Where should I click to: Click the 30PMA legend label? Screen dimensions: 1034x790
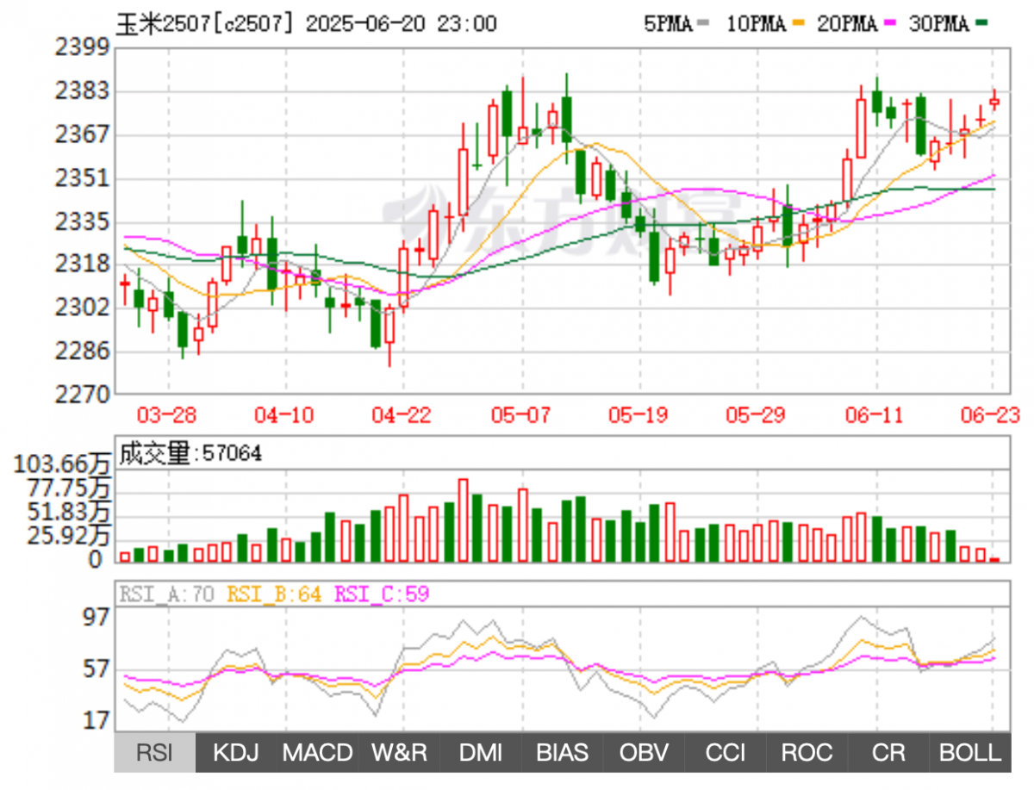tap(939, 24)
